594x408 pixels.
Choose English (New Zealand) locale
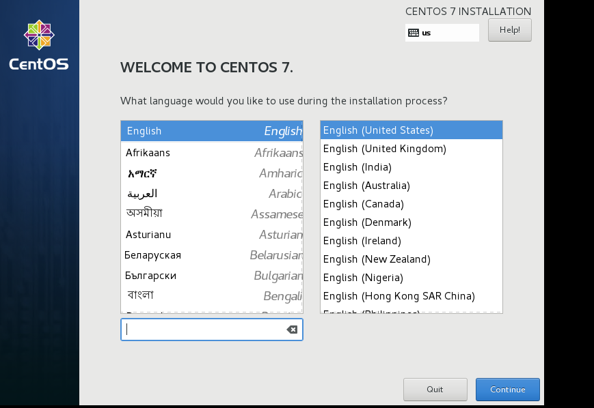tap(411, 259)
